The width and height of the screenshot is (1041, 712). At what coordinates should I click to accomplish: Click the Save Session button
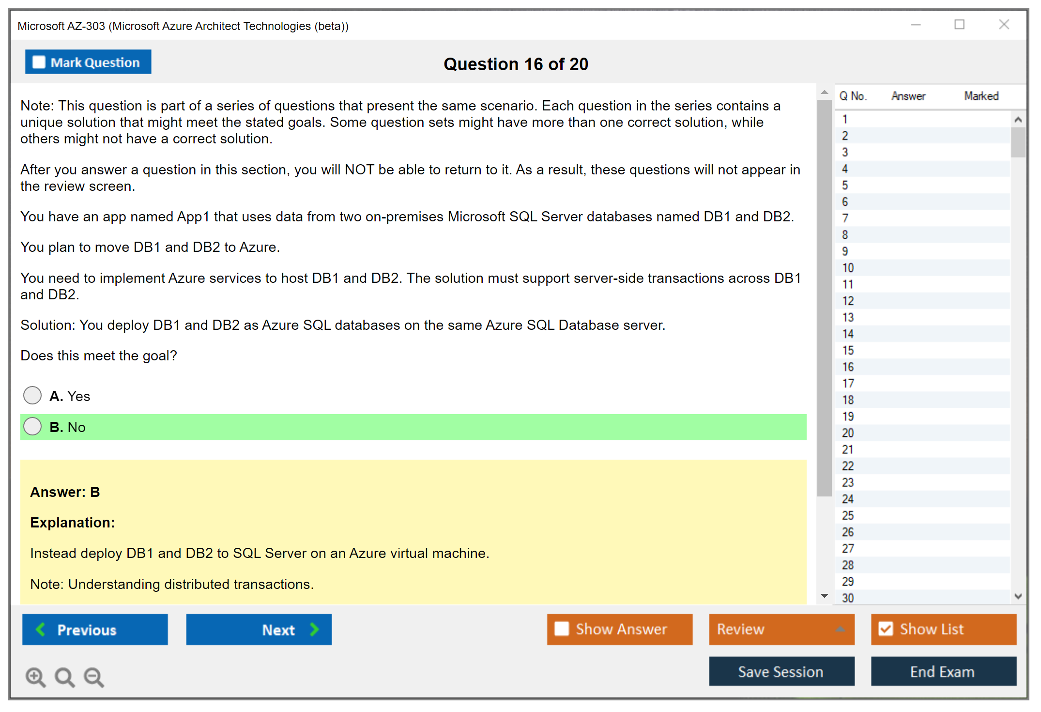(x=781, y=671)
